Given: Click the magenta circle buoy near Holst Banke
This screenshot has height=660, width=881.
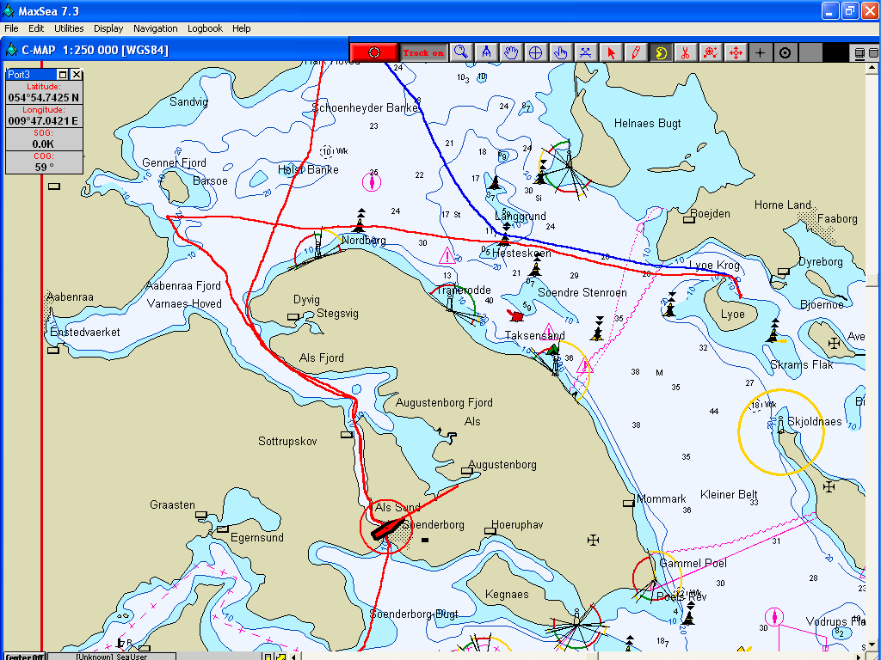Looking at the screenshot, I should pos(372,182).
